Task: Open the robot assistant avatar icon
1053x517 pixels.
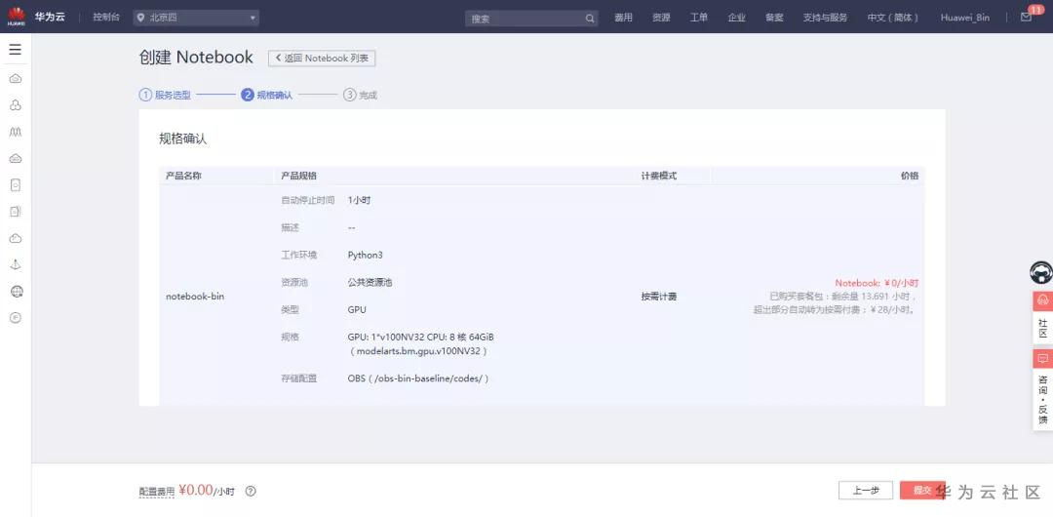Action: [x=1041, y=272]
